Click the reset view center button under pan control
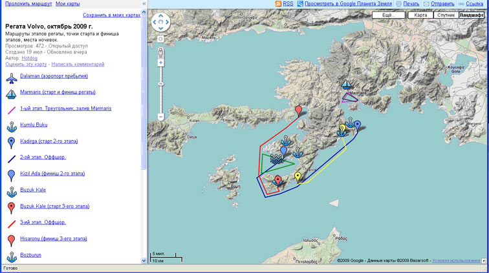Viewport: 489px width, 273px height. [x=160, y=39]
